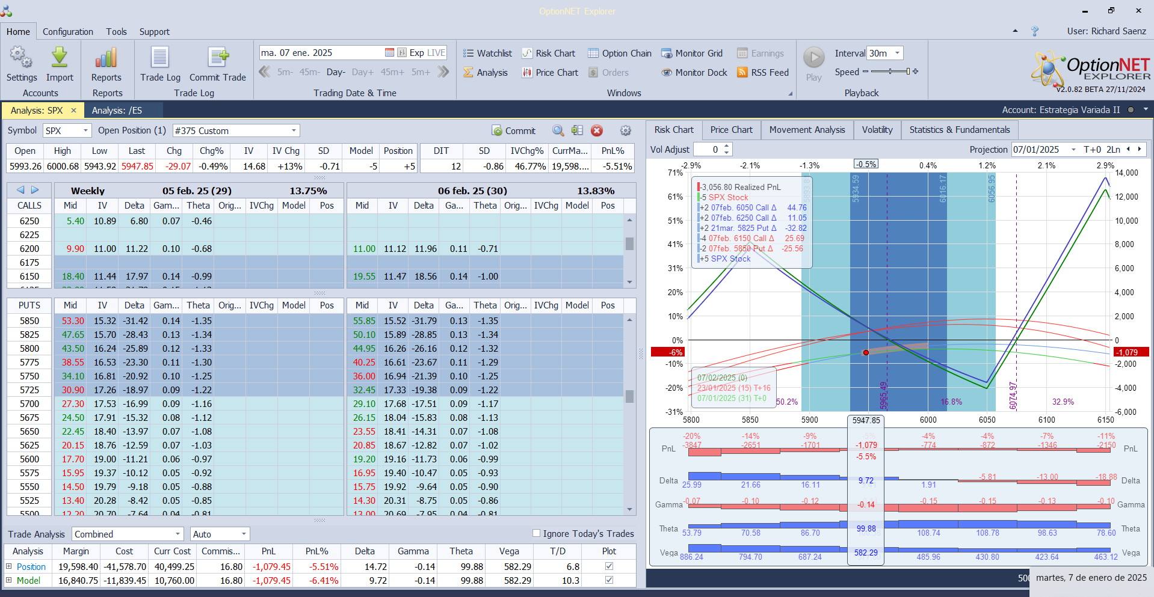Open the Option Chain window
Image resolution: width=1154 pixels, height=597 pixels.
[620, 54]
